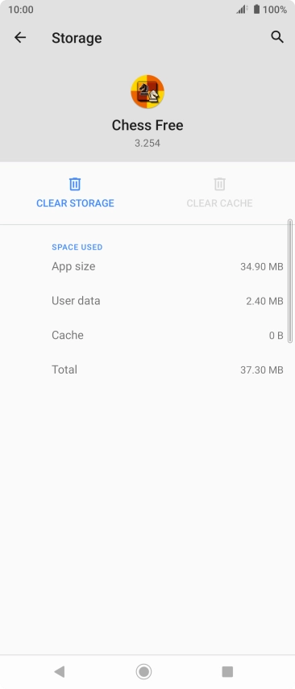Tap the Android back navigation triangle
295x689 pixels.
[60, 671]
